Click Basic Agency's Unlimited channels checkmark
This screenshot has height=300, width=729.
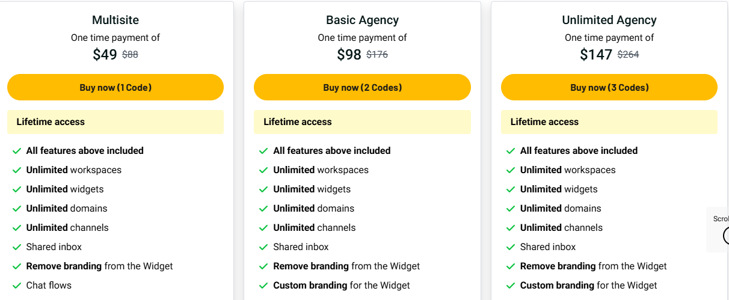click(263, 228)
